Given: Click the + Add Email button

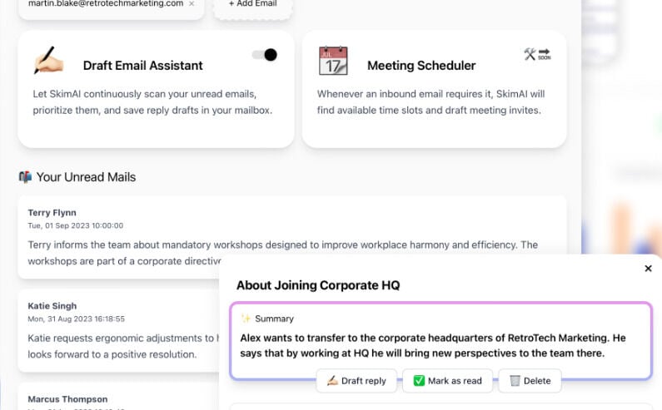Looking at the screenshot, I should point(253,5).
